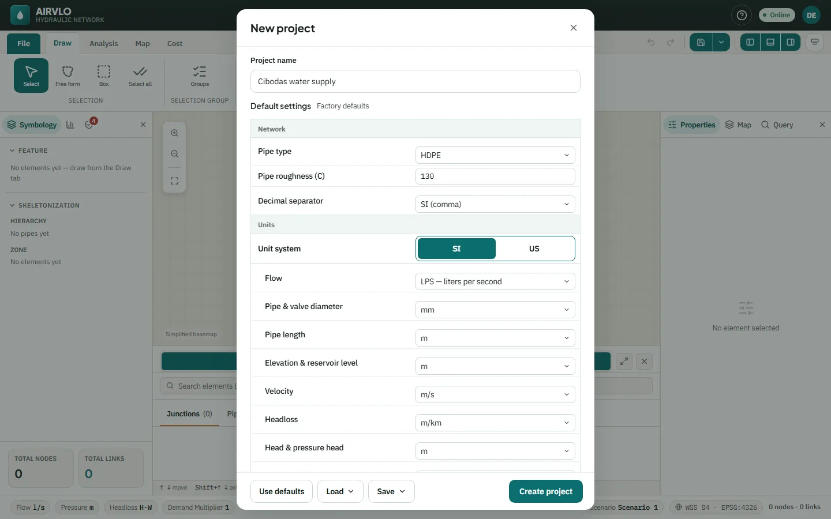The width and height of the screenshot is (831, 519).
Task: Open the Headloss unit dropdown
Action: [495, 423]
